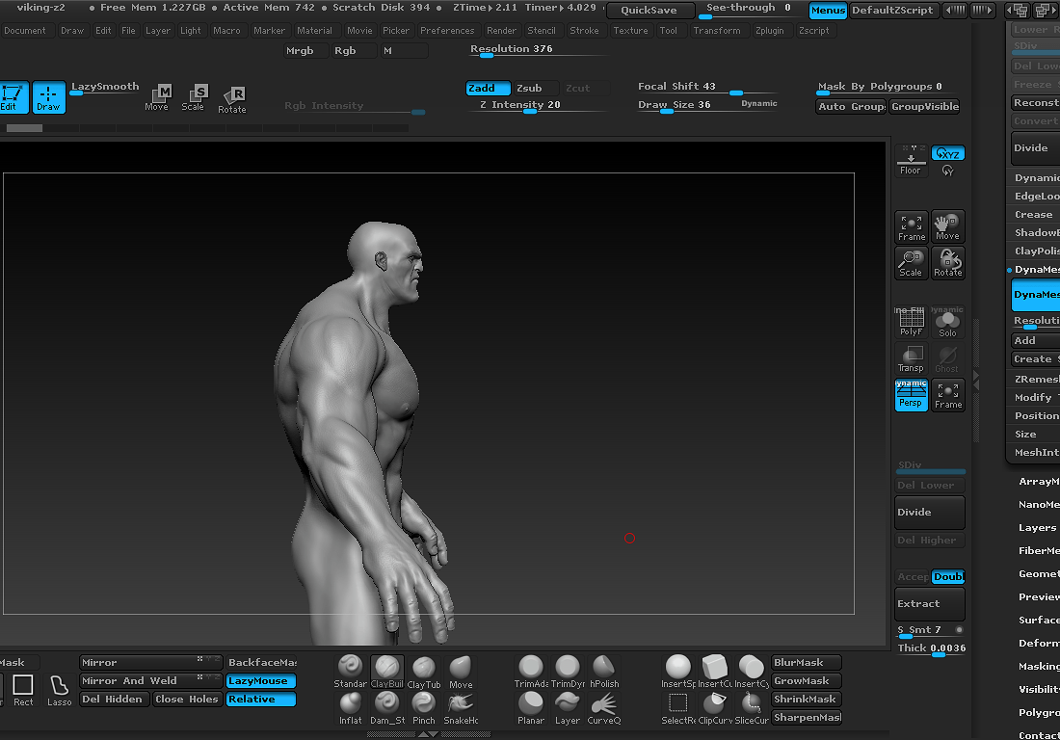Switch to Scale transform mode
The height and width of the screenshot is (740, 1060).
(194, 97)
